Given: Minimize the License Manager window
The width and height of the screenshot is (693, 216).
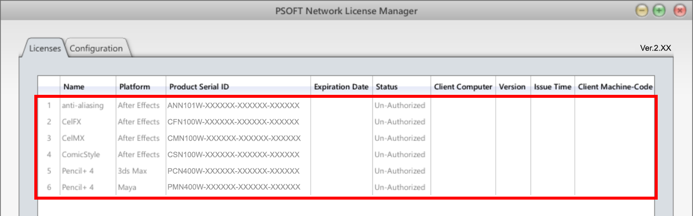Looking at the screenshot, I should tap(642, 10).
